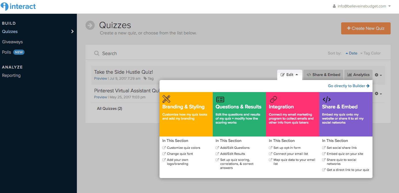Collapse the Edit dropdown button
The width and height of the screenshot is (399, 193).
tap(290, 75)
